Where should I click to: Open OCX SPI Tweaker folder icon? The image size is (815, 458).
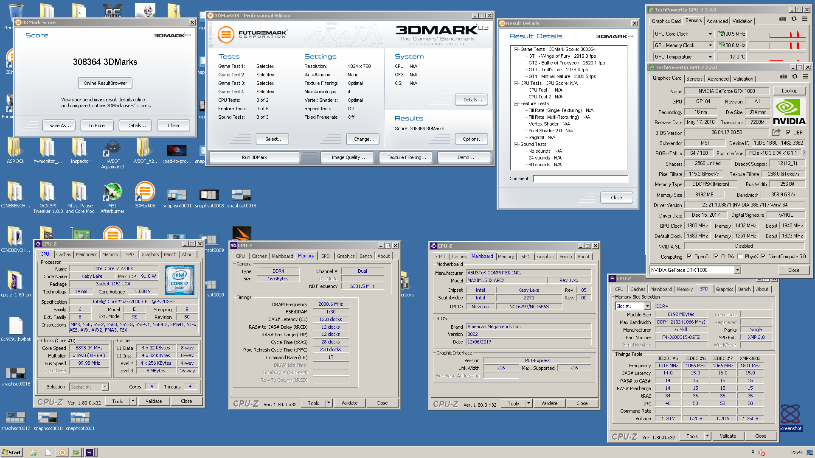pyautogui.click(x=48, y=198)
